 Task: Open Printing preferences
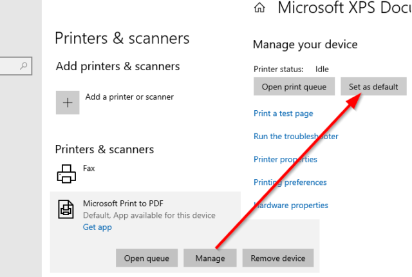point(290,182)
